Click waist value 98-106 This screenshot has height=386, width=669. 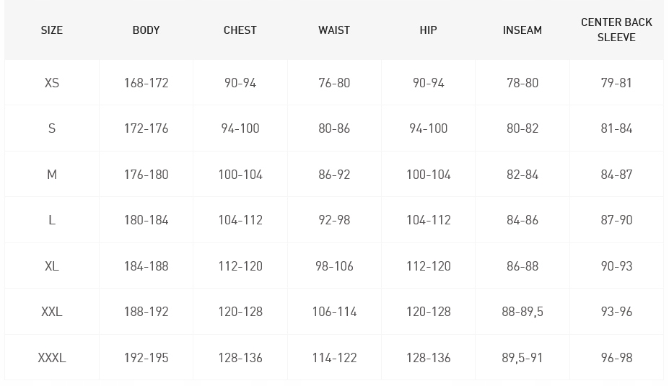tap(334, 266)
